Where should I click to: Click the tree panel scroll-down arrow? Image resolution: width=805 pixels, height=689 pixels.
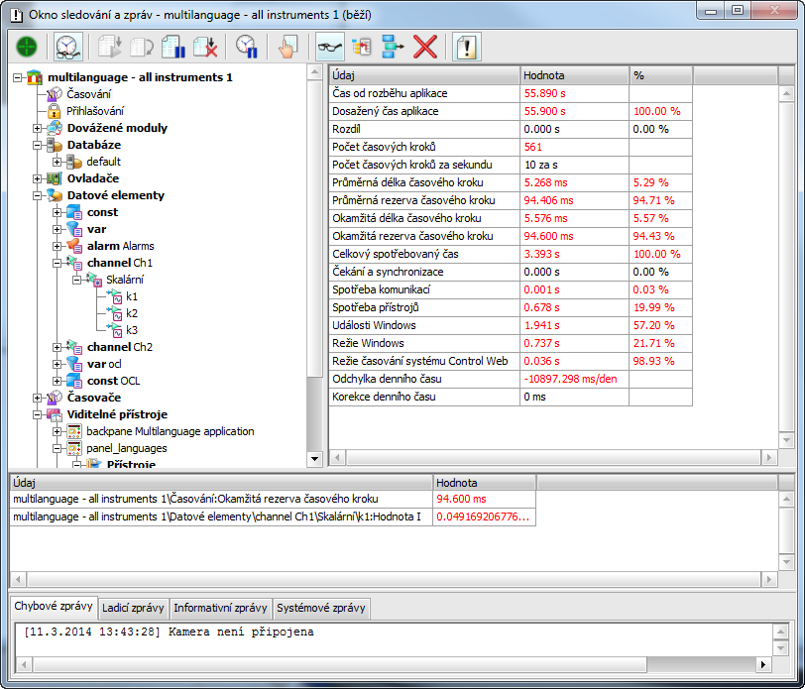click(x=315, y=458)
